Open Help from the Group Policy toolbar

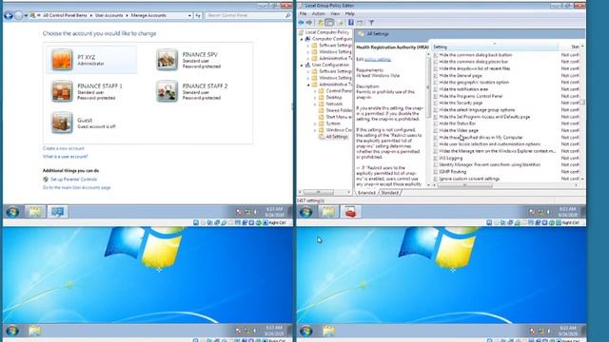click(x=351, y=23)
